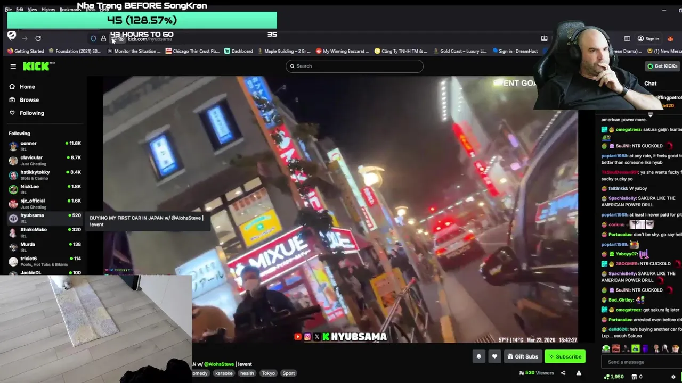Viewport: 682px width, 383px height.
Task: Open the tracking protection shield icon
Action: click(93, 38)
